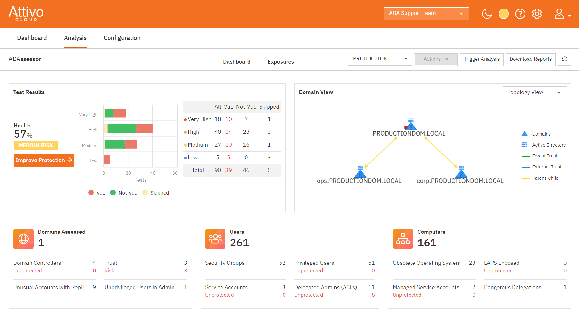This screenshot has height=311, width=579.
Task: Click the High green bar segment
Action: [122, 129]
